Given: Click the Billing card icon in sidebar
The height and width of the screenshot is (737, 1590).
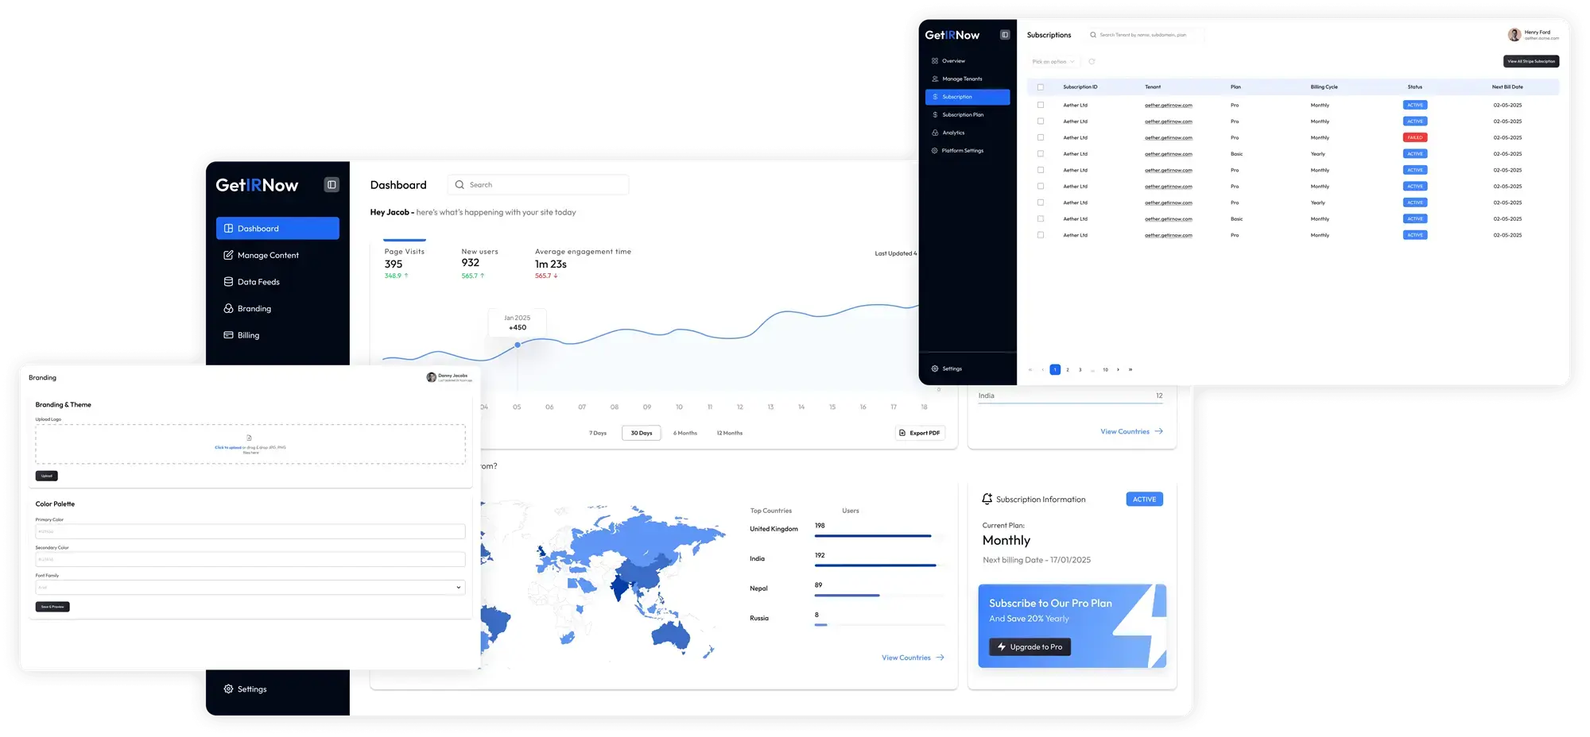Looking at the screenshot, I should (228, 335).
